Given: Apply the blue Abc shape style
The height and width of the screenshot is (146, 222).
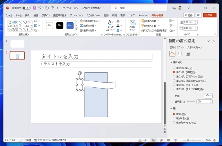Looking at the screenshot, I should [70, 25].
